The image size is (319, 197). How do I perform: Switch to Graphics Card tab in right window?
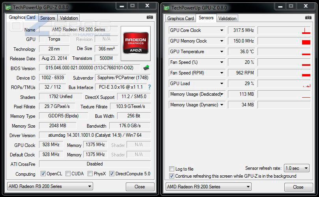(x=181, y=19)
